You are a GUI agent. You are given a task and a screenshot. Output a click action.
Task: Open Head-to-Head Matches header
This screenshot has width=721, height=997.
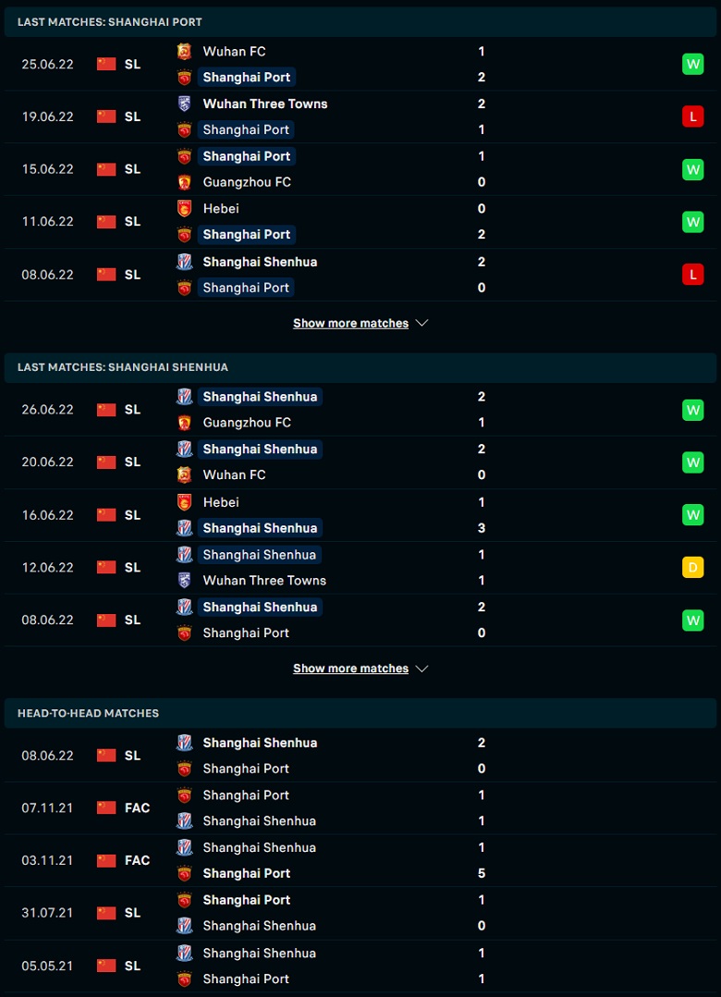pyautogui.click(x=88, y=713)
